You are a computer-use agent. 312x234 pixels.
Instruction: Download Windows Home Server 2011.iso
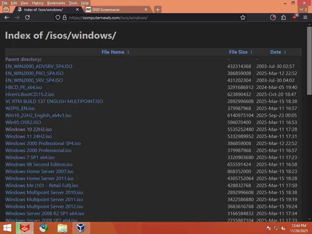(39, 178)
